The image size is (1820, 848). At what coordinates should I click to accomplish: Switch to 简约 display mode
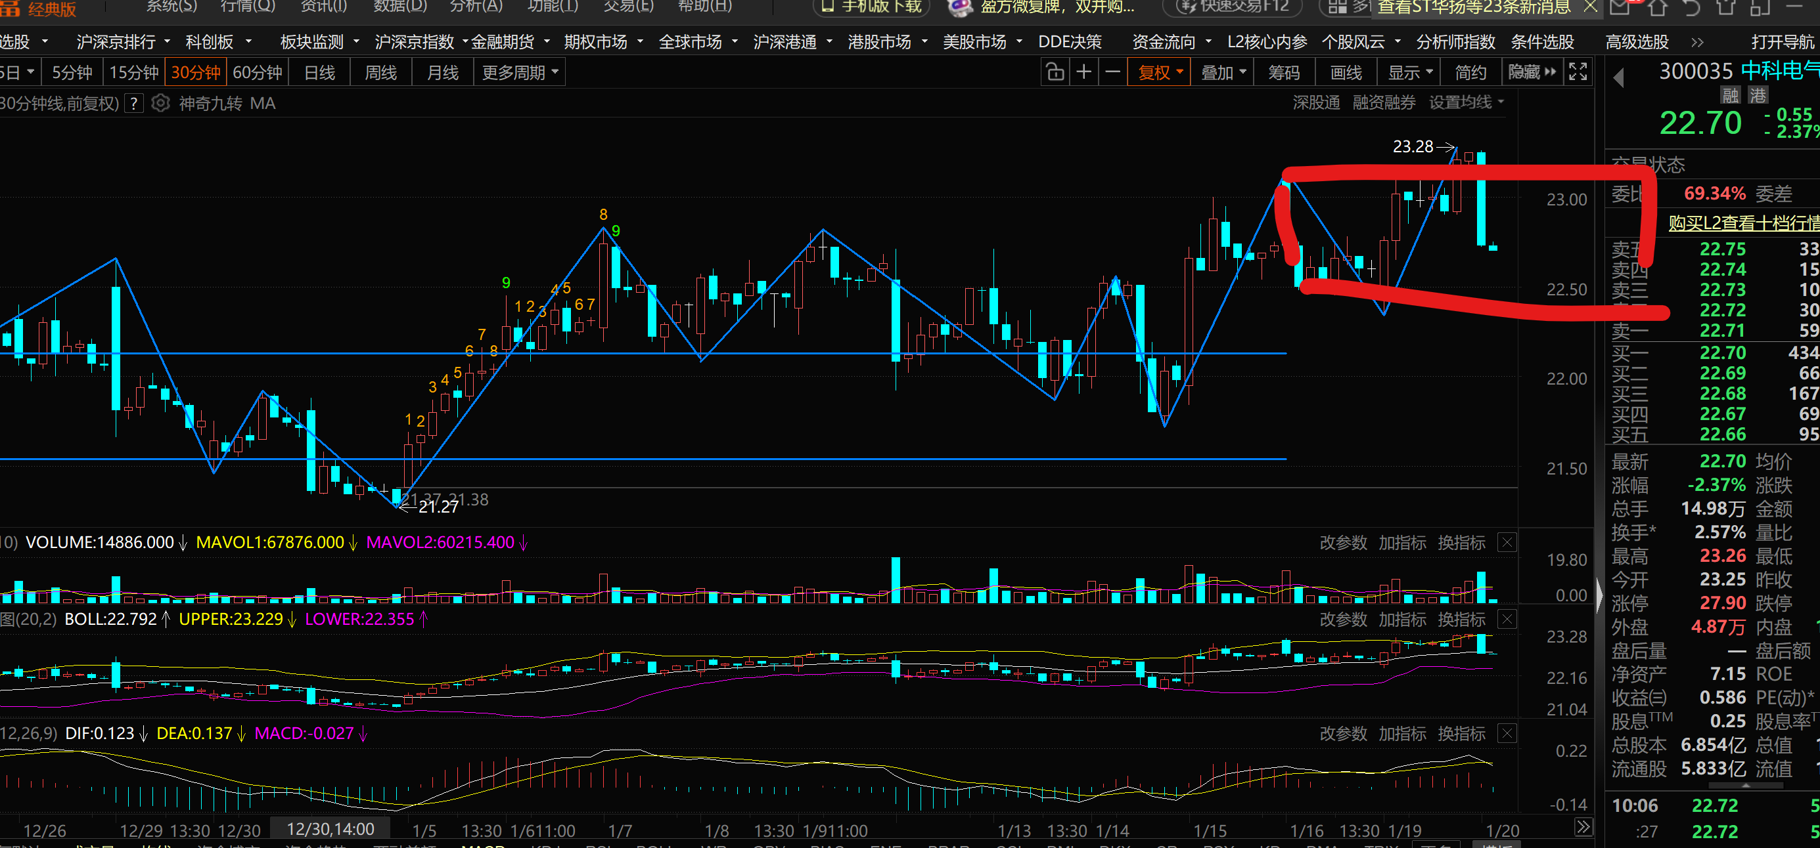coord(1471,73)
